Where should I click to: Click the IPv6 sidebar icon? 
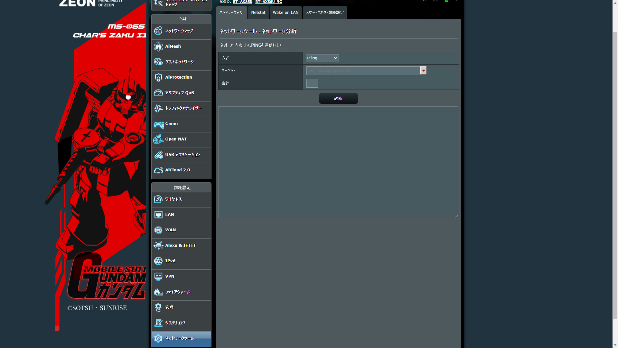coord(158,261)
